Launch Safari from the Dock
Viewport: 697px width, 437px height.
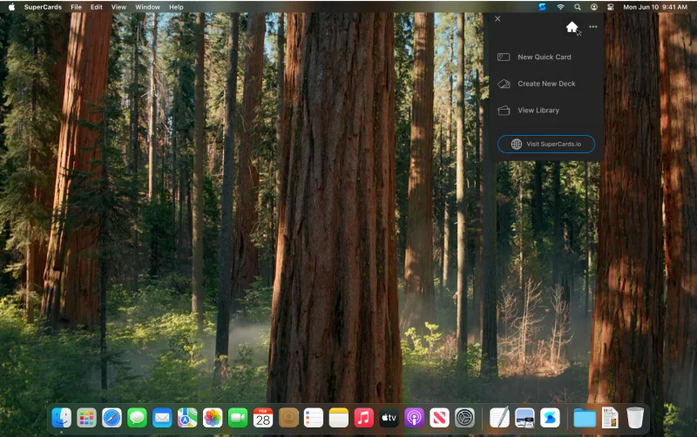[112, 418]
